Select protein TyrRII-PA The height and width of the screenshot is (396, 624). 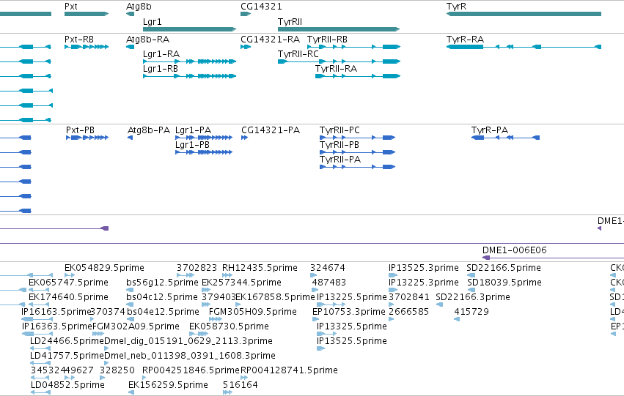tap(357, 167)
